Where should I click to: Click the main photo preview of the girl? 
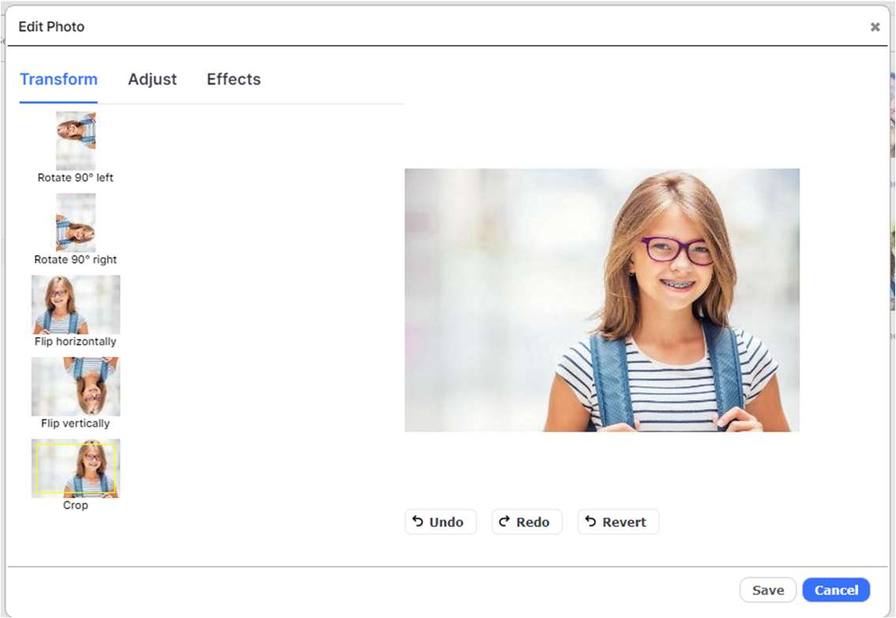(602, 300)
